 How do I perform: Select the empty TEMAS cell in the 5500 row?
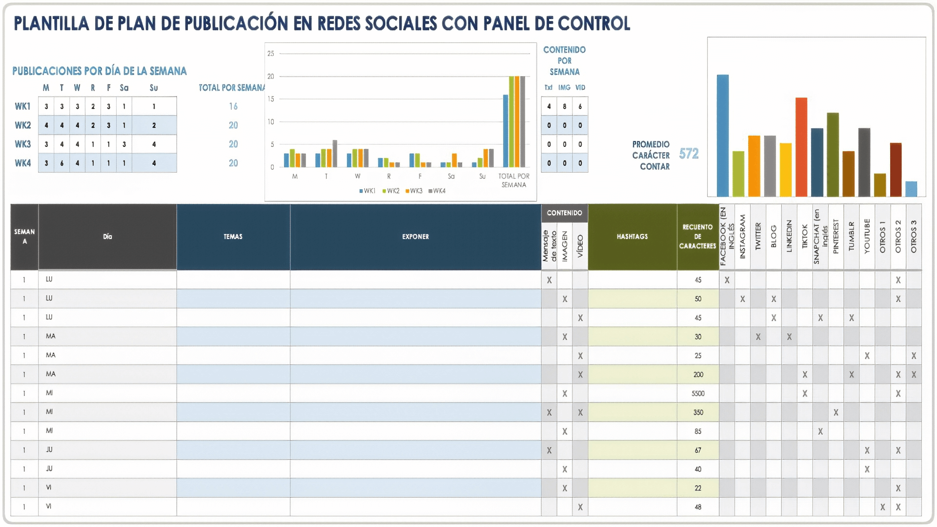pyautogui.click(x=233, y=393)
